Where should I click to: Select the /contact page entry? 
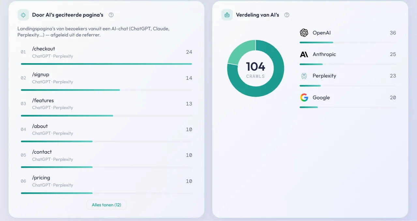pos(106,158)
